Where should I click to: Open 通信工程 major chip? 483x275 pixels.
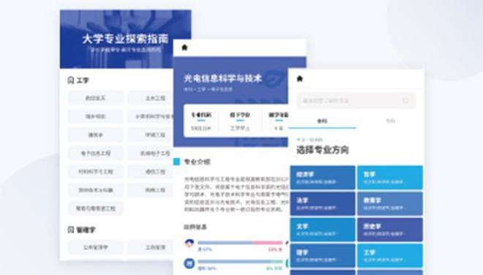151,172
